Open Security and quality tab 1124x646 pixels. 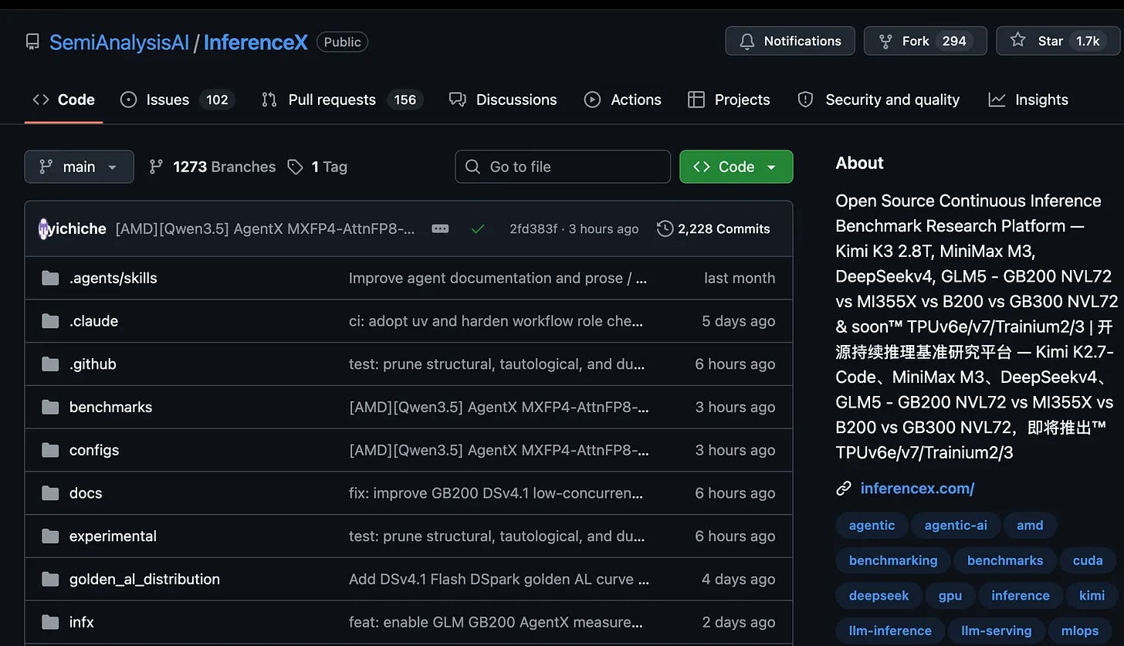[879, 100]
